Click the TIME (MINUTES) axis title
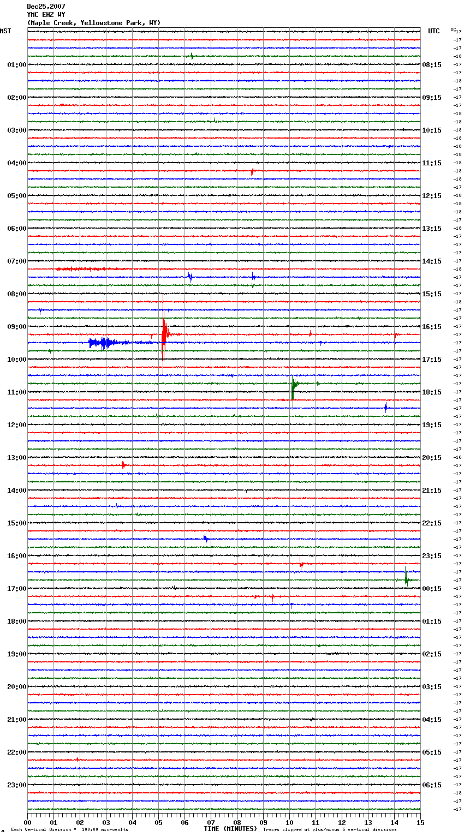The height and width of the screenshot is (837, 464). pyautogui.click(x=230, y=829)
